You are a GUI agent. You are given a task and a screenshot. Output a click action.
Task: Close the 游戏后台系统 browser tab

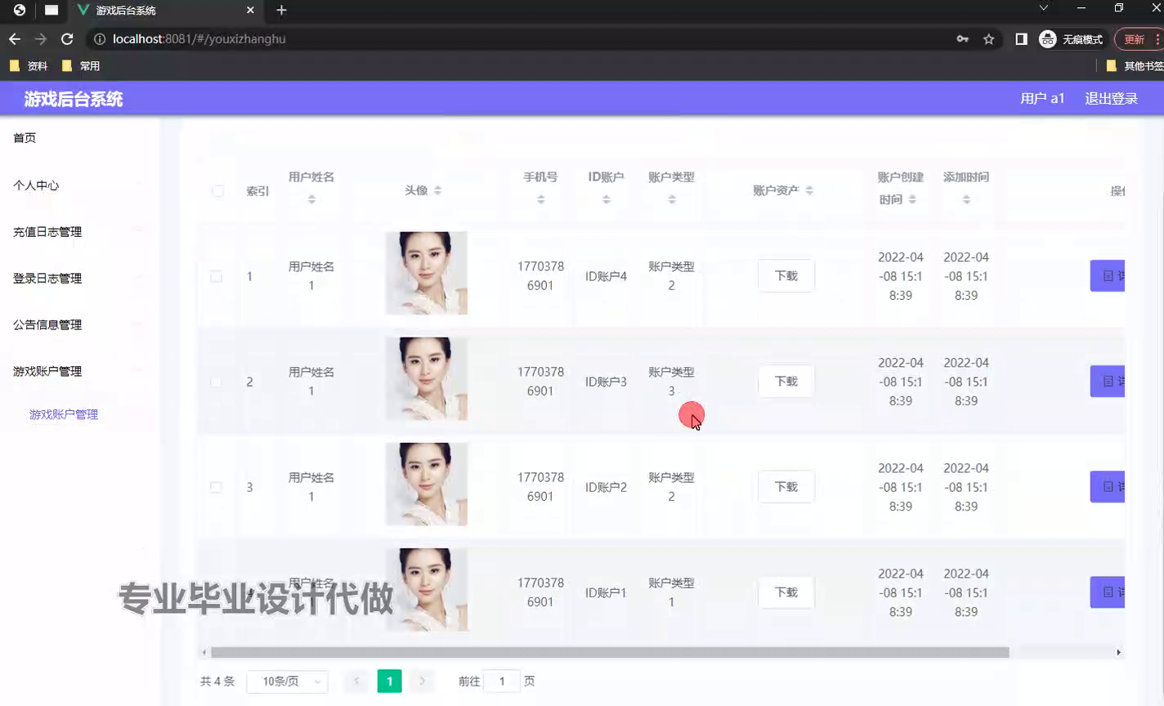click(x=250, y=10)
